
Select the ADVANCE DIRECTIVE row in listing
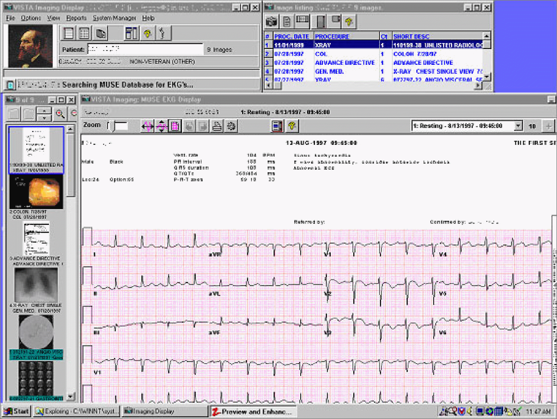(345, 63)
